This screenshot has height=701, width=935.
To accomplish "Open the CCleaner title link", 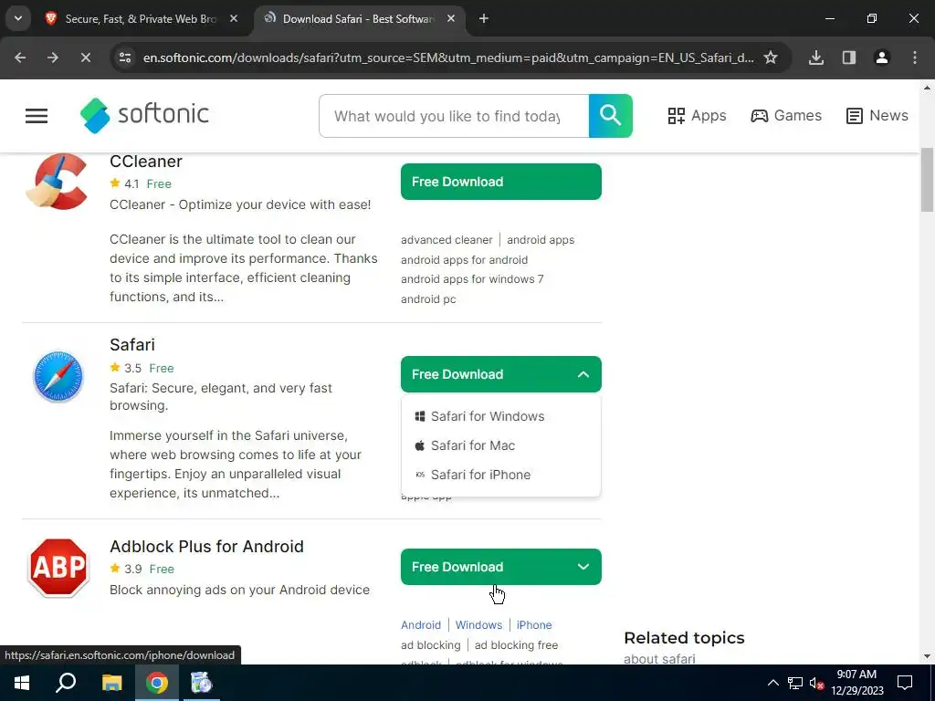I will (x=146, y=162).
